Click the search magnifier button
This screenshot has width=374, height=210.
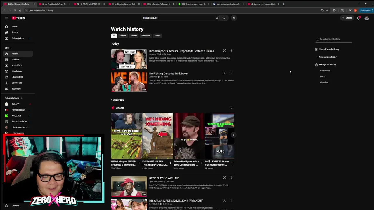[x=224, y=18]
